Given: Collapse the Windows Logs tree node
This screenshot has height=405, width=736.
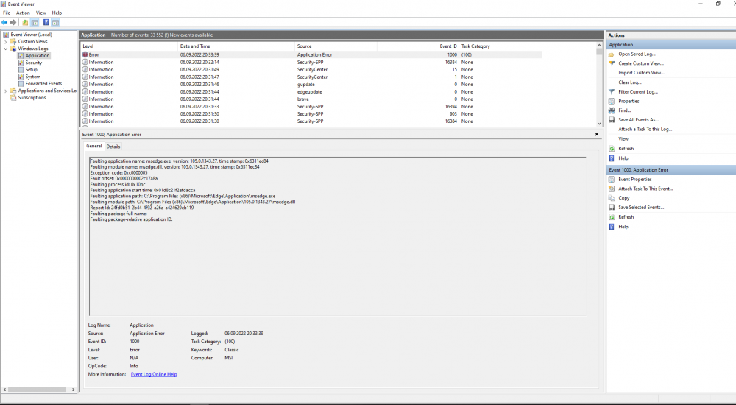Looking at the screenshot, I should (x=6, y=49).
